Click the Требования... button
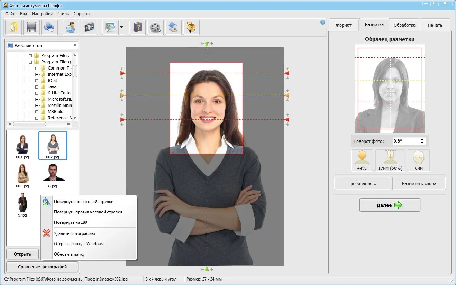 362,183
